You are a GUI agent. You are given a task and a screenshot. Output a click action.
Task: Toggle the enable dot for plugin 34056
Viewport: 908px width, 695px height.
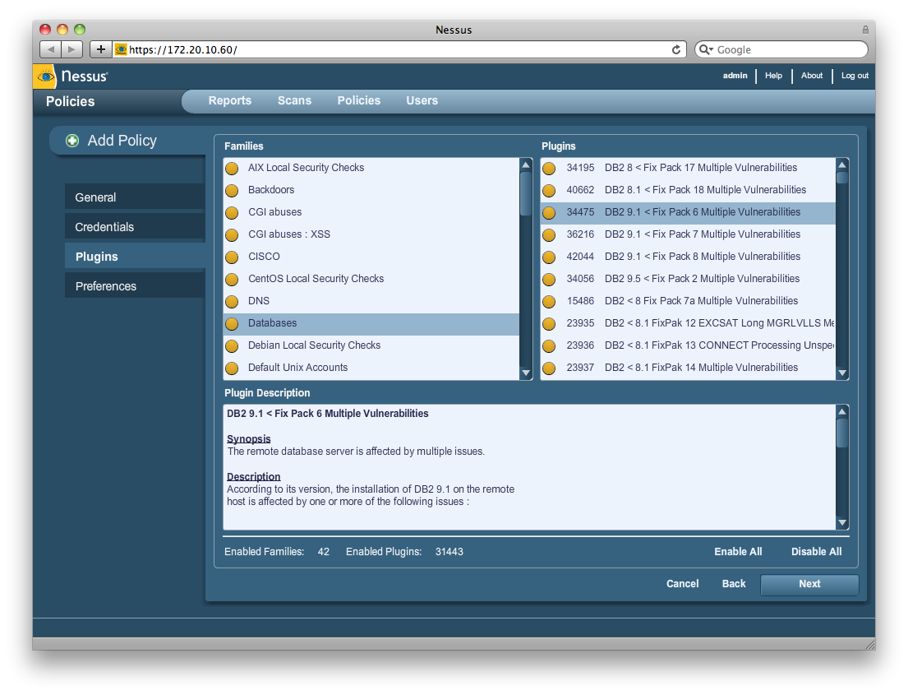pyautogui.click(x=549, y=280)
